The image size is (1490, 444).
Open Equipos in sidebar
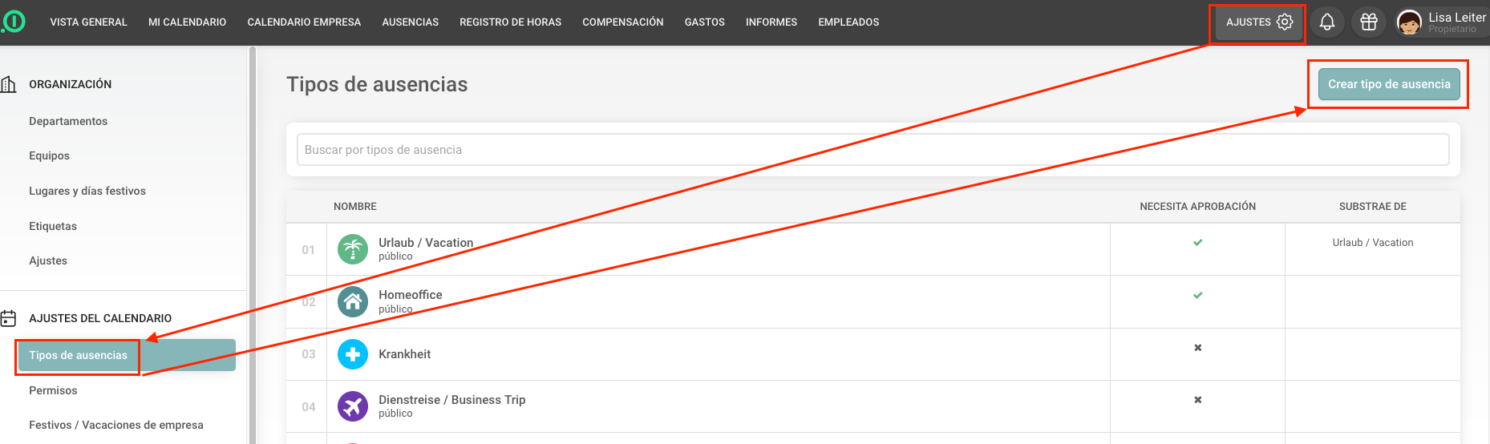49,155
